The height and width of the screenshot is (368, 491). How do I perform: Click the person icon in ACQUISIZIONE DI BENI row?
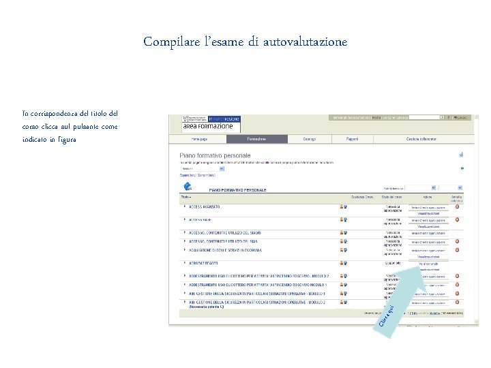(x=342, y=250)
